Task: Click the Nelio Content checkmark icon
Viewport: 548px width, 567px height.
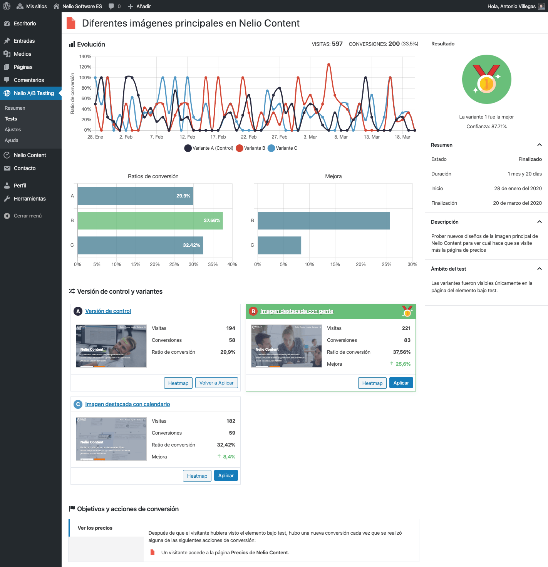Action: click(7, 155)
